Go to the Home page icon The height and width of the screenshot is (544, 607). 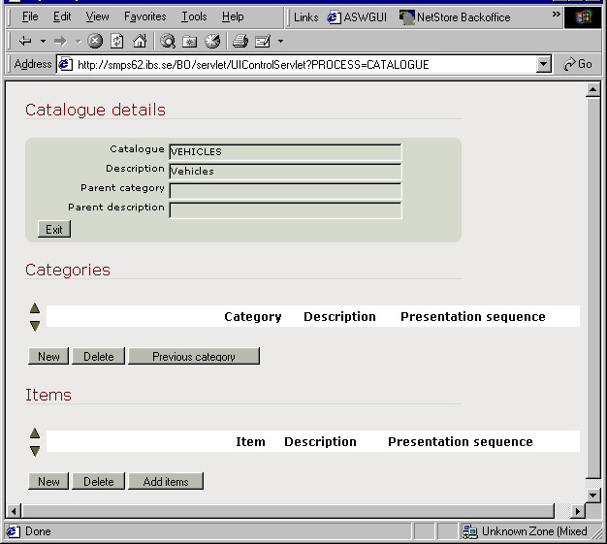(x=140, y=41)
